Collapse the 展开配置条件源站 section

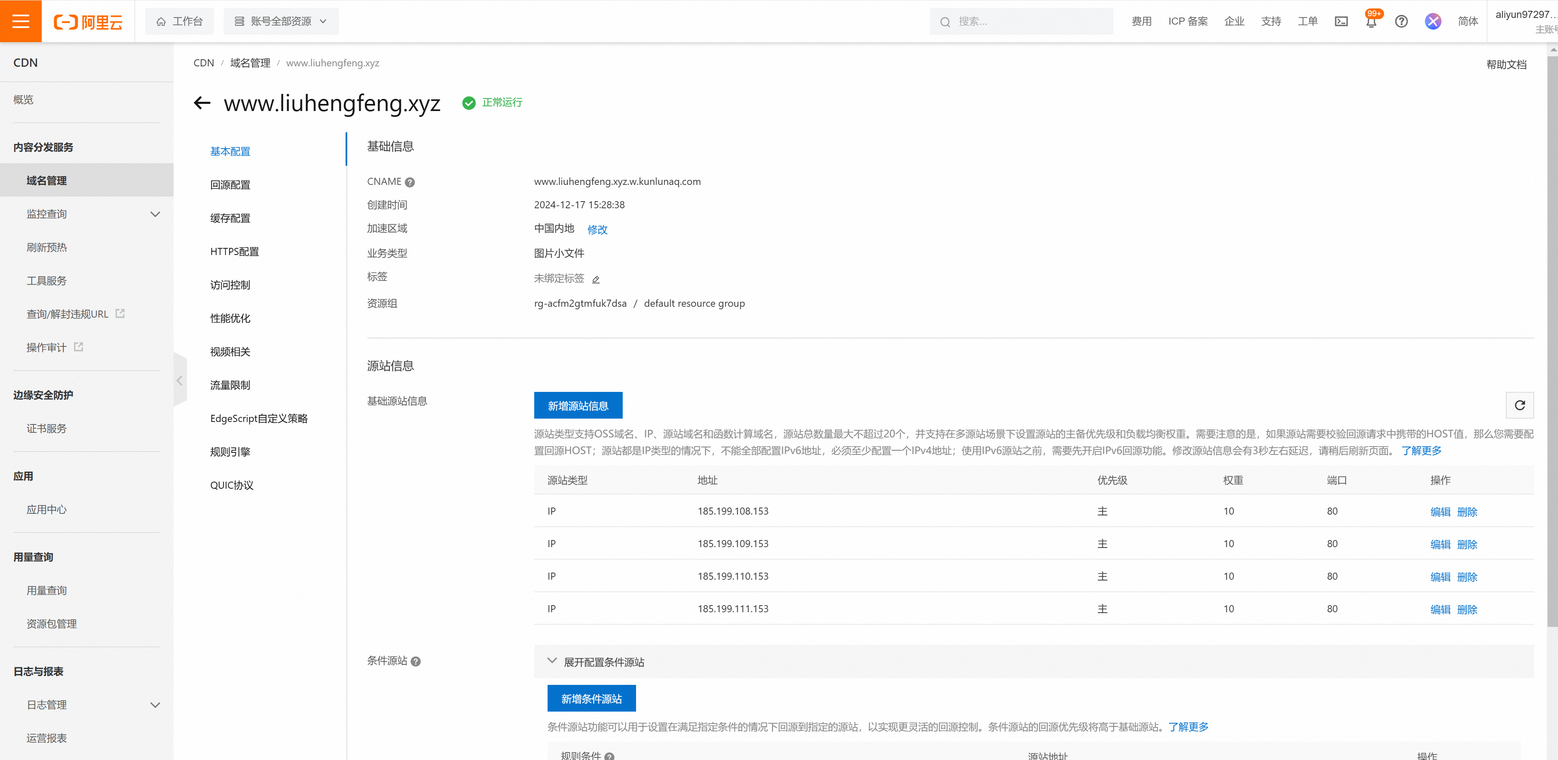point(552,662)
